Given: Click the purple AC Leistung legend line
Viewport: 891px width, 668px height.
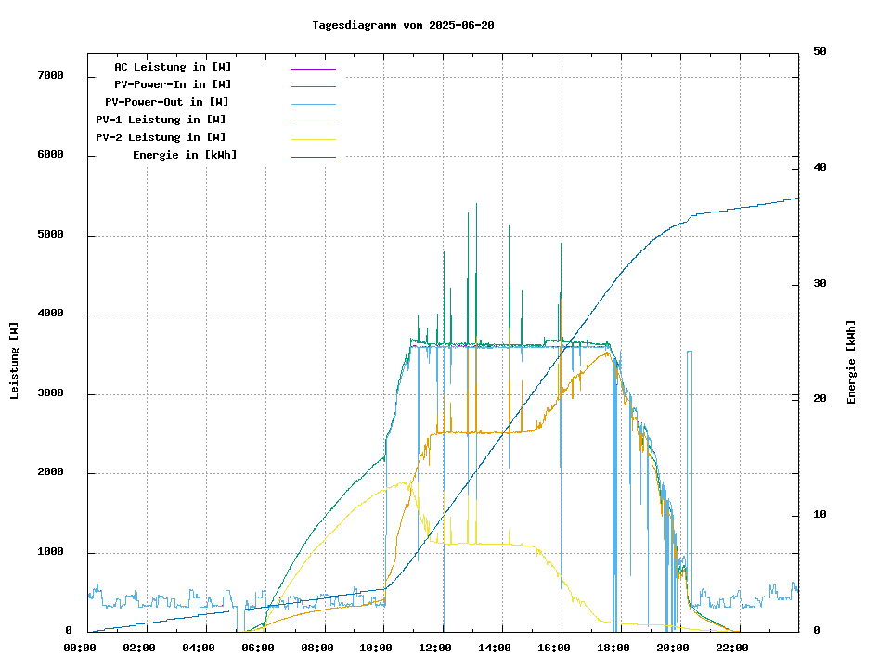Looking at the screenshot, I should point(313,69).
